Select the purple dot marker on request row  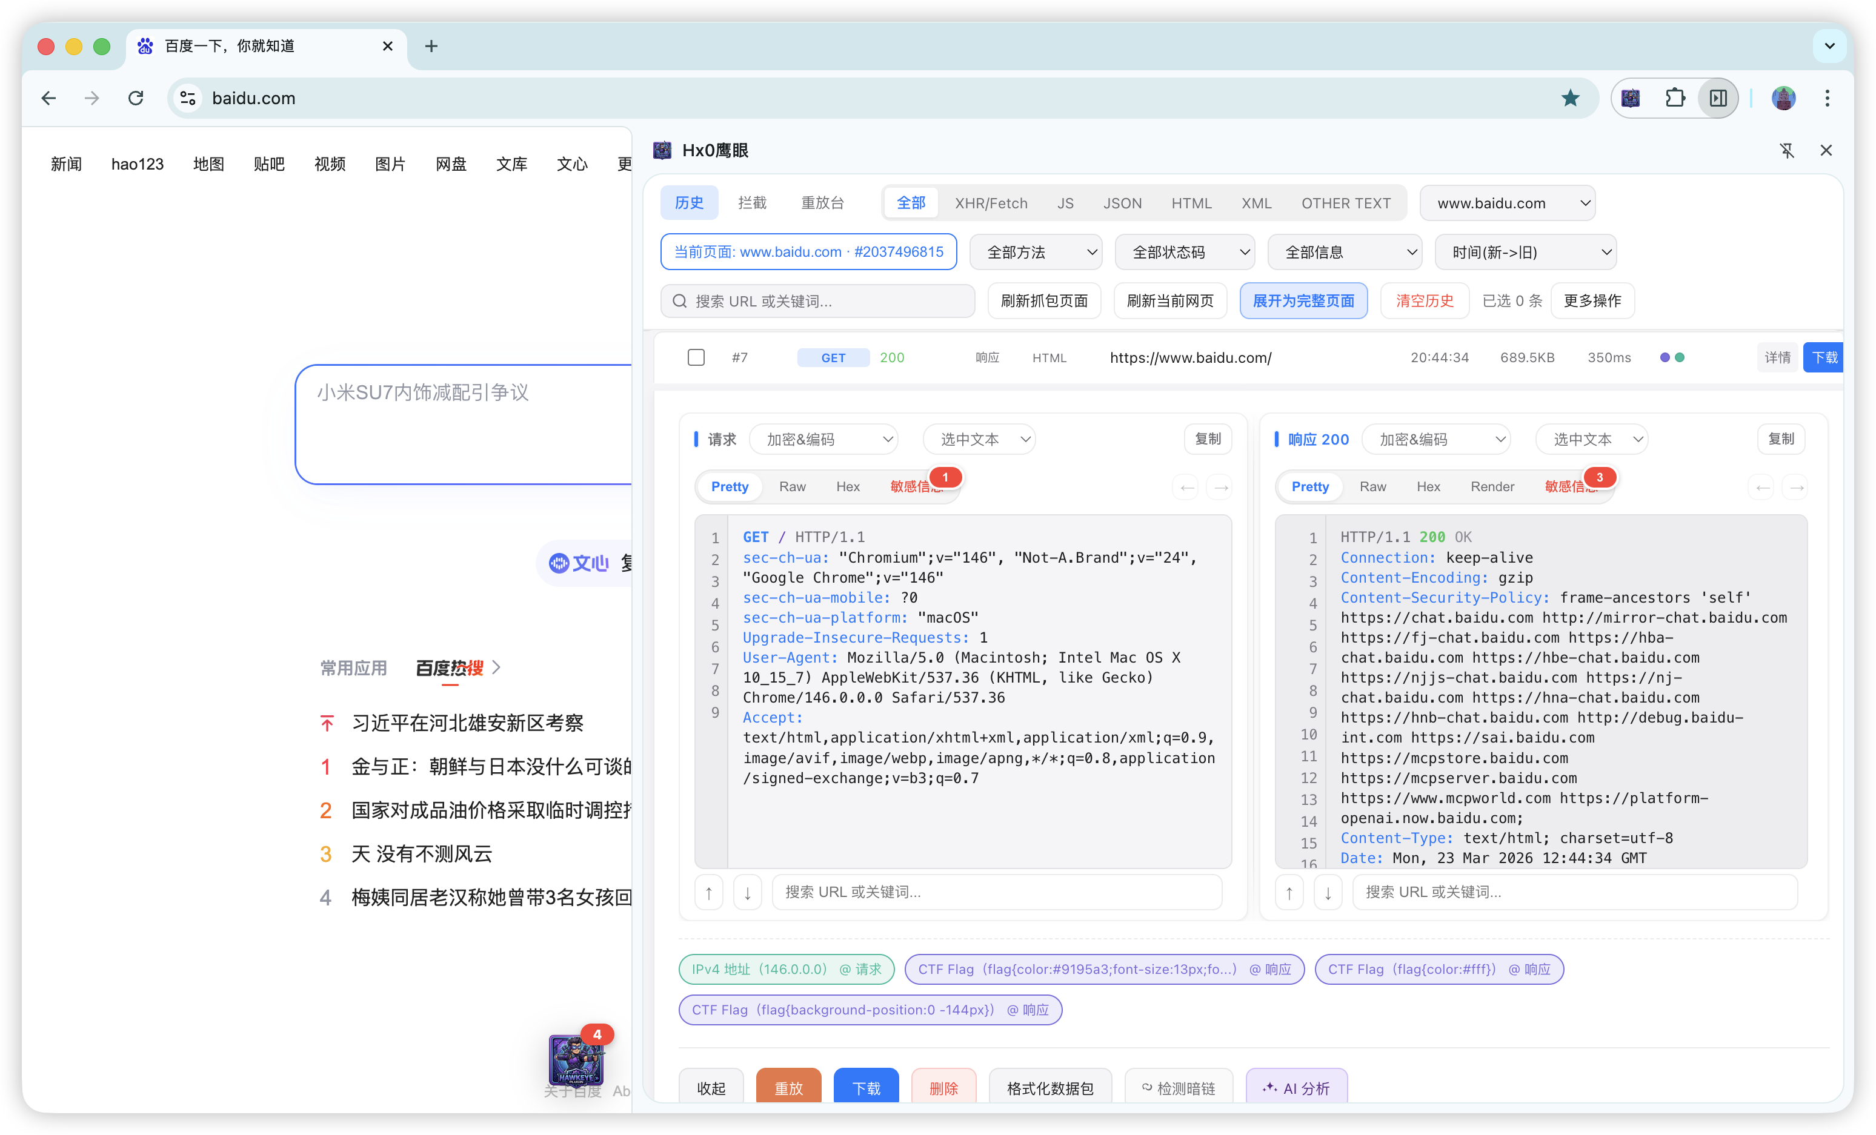pos(1665,358)
